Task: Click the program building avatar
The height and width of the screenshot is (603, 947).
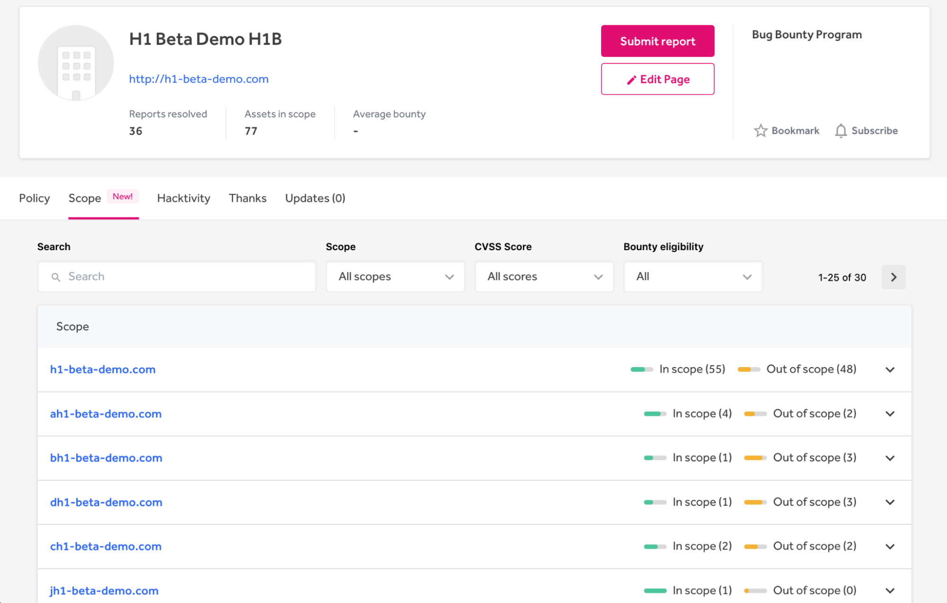Action: pyautogui.click(x=76, y=63)
